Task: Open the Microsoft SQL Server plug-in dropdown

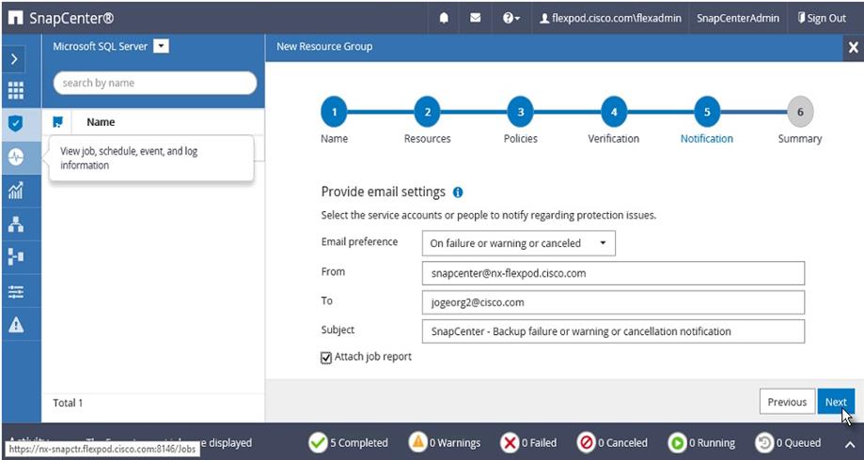Action: [161, 47]
